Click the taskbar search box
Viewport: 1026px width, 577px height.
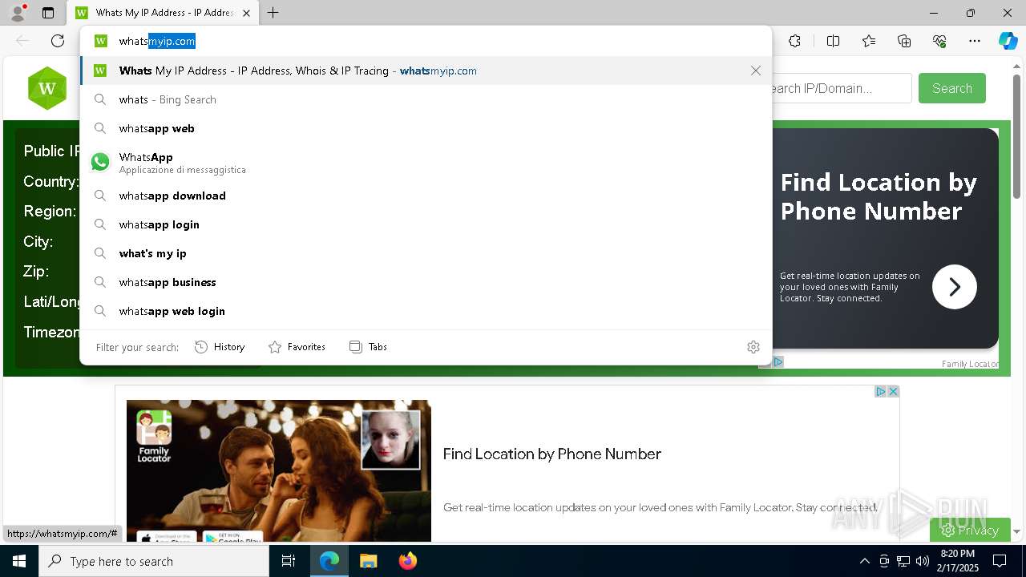tap(154, 561)
